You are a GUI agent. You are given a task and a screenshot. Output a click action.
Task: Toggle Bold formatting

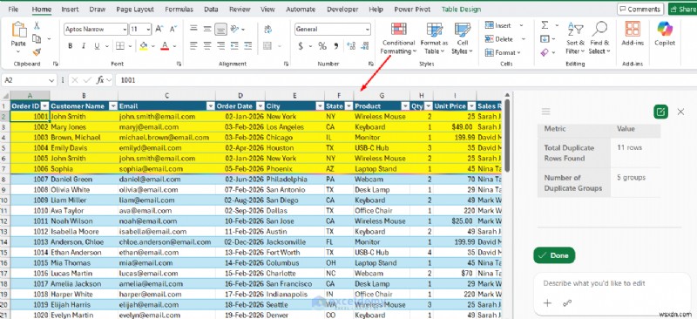71,46
